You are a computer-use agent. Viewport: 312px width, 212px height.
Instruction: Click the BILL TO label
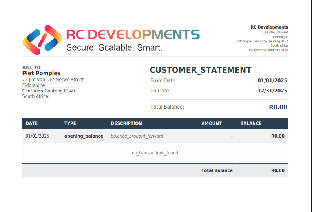(31, 67)
